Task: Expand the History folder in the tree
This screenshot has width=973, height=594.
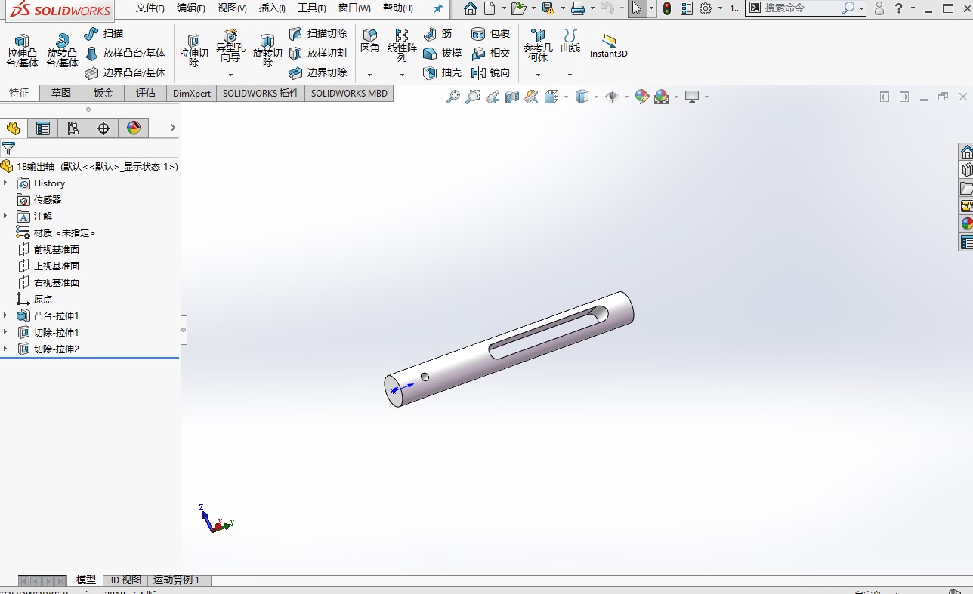Action: pos(5,183)
